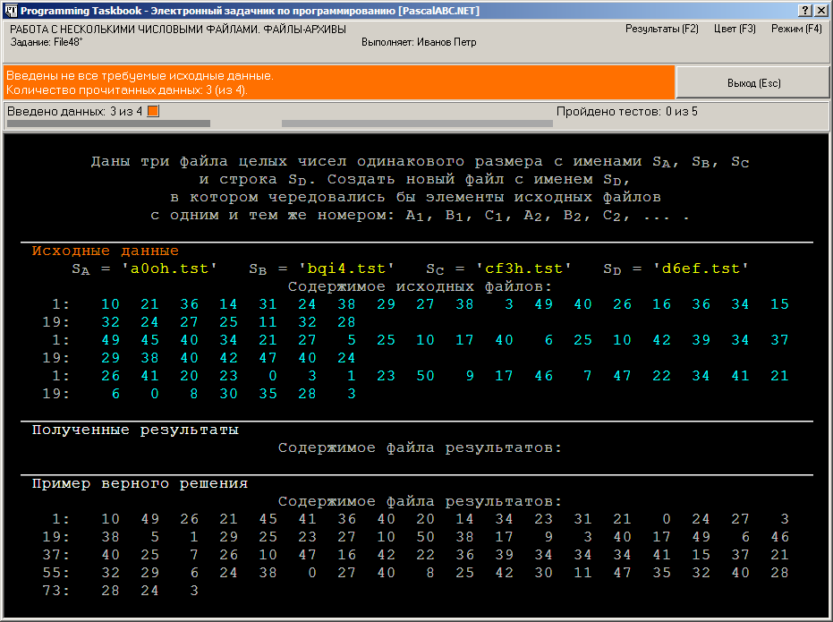Click the task description's first line Даны три файла
833x622 pixels.
tap(420, 161)
